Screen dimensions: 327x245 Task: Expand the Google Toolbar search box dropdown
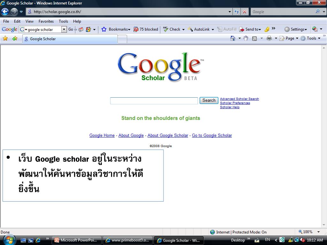64,29
